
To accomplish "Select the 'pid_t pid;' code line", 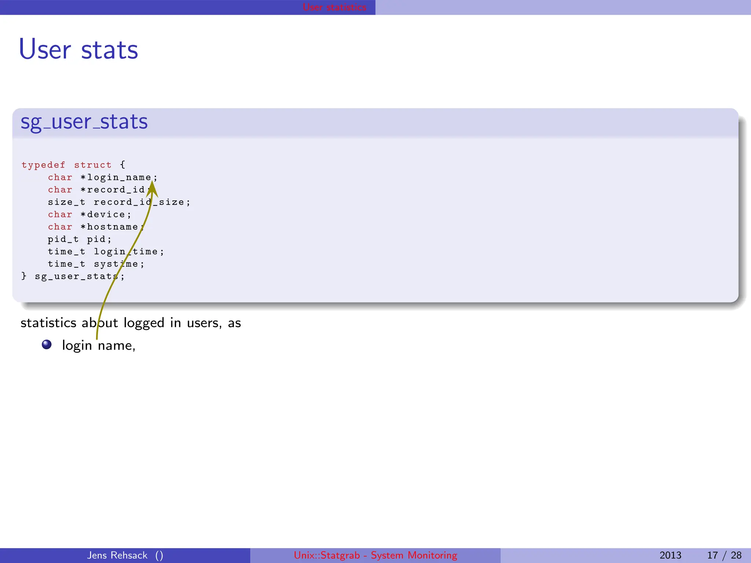I will (80, 239).
